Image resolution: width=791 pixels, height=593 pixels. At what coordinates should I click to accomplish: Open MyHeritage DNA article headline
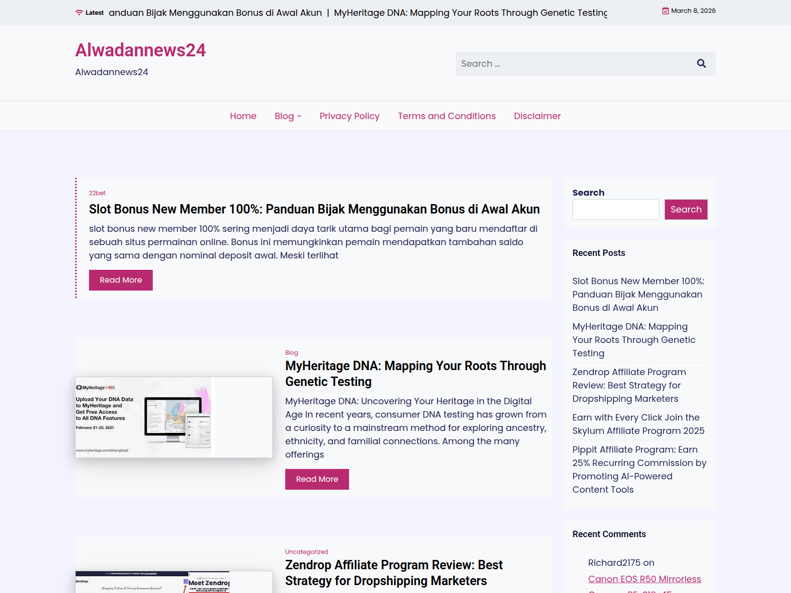pyautogui.click(x=416, y=374)
